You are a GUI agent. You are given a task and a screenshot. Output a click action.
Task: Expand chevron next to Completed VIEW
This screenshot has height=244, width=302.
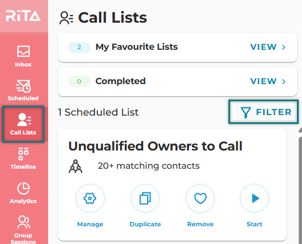click(284, 81)
